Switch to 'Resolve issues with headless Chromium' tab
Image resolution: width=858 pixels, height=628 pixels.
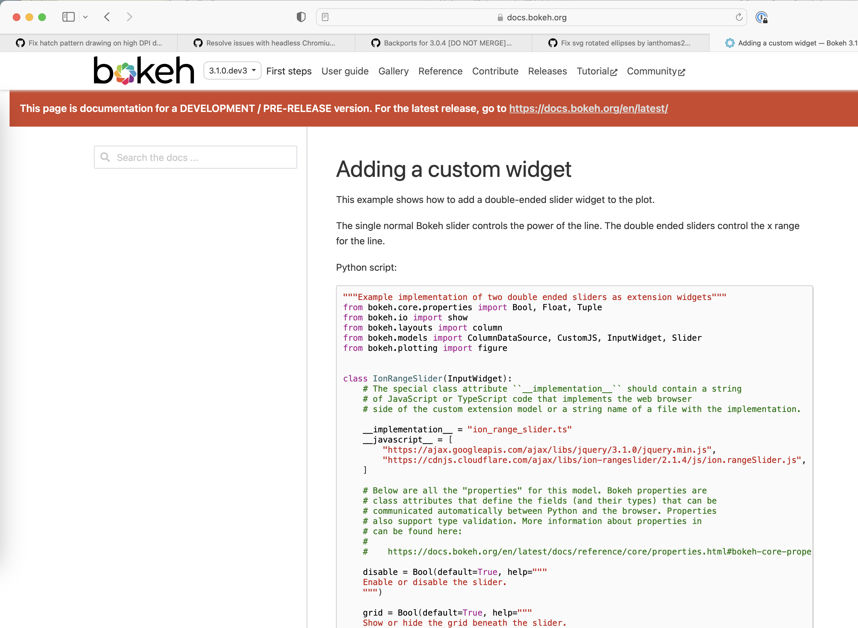click(266, 43)
